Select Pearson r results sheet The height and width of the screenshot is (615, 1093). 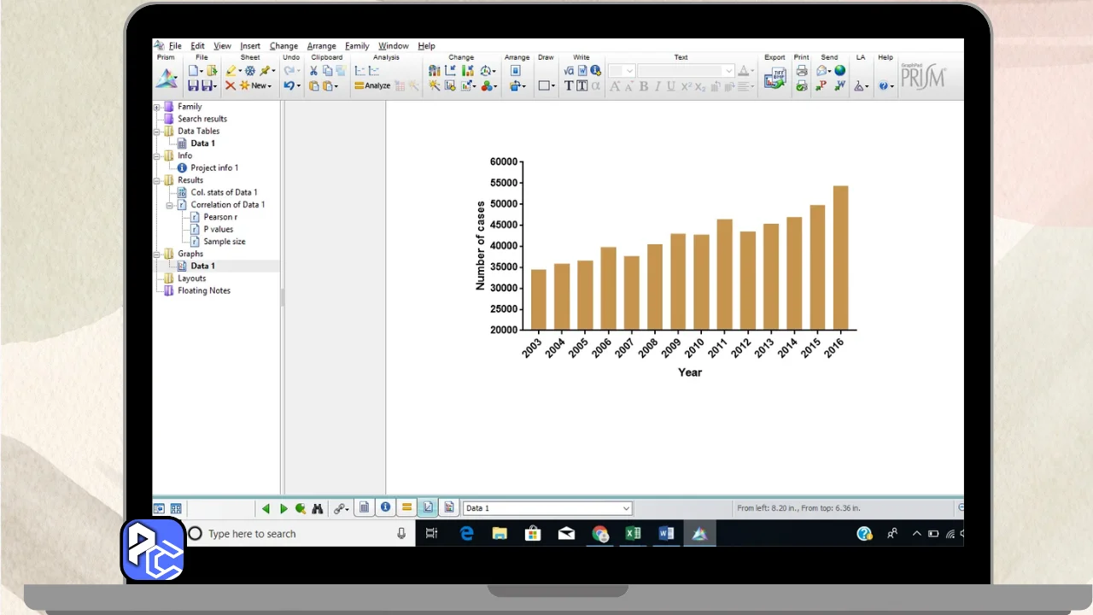point(219,217)
